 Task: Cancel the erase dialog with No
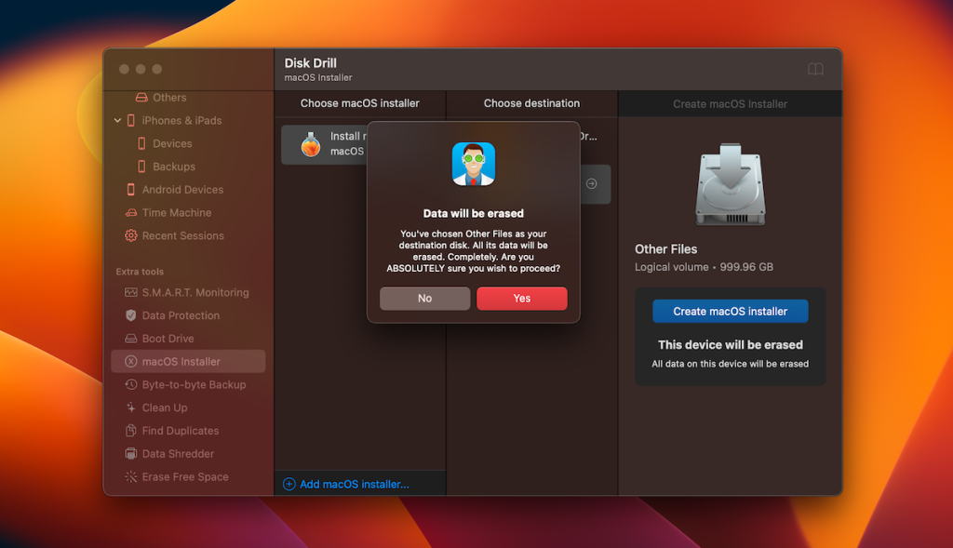424,298
